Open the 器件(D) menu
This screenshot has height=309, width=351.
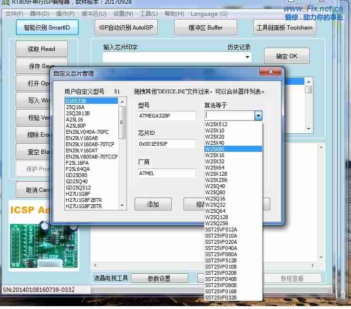(x=39, y=14)
